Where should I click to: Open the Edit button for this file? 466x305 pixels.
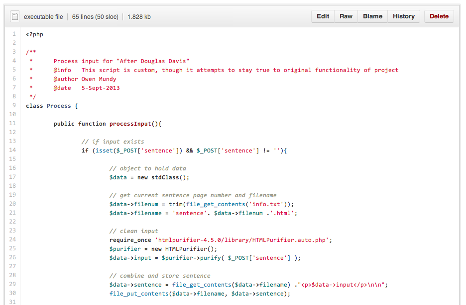point(323,16)
